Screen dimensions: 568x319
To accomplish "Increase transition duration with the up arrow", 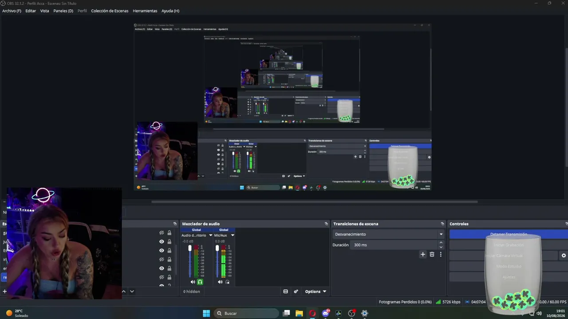I will tap(441, 242).
